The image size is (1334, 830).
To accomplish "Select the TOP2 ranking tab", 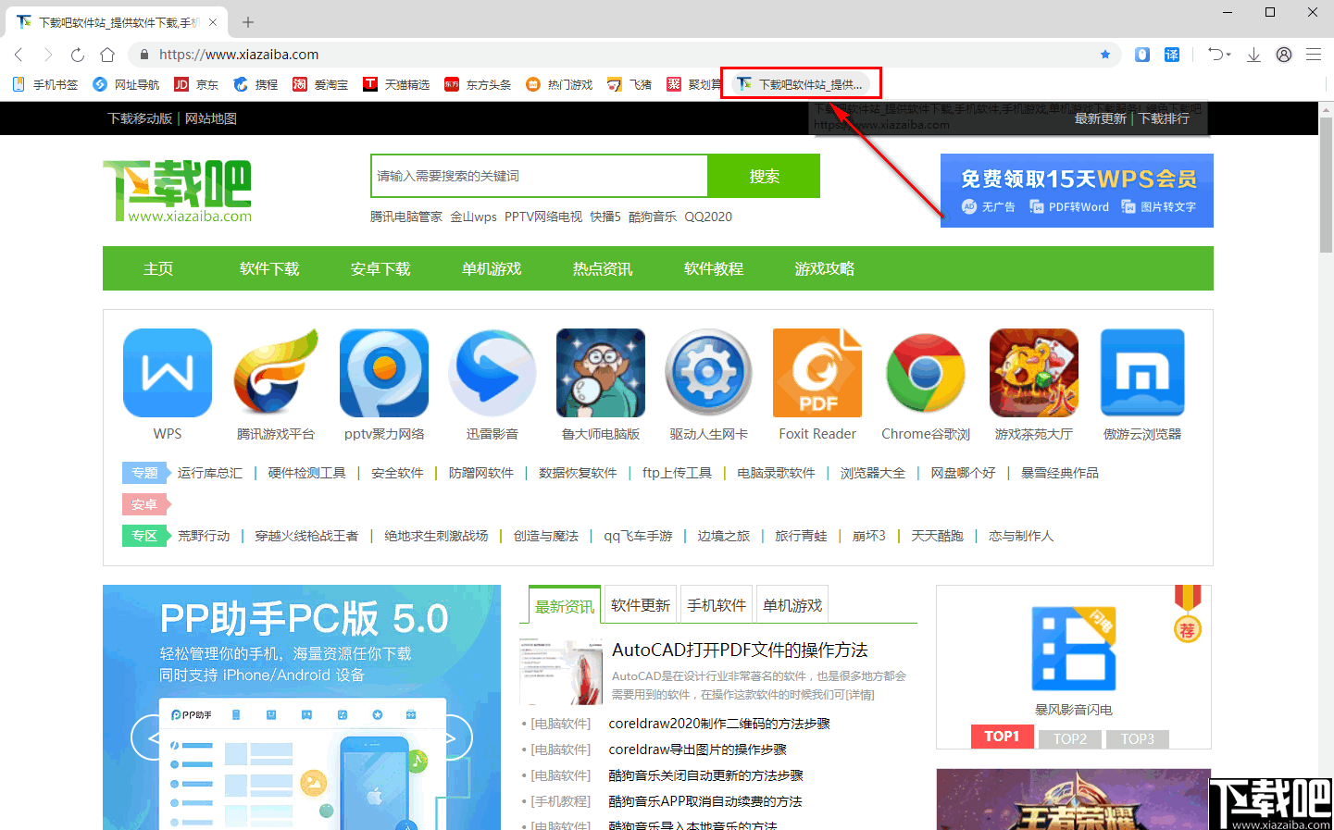I will 1070,738.
